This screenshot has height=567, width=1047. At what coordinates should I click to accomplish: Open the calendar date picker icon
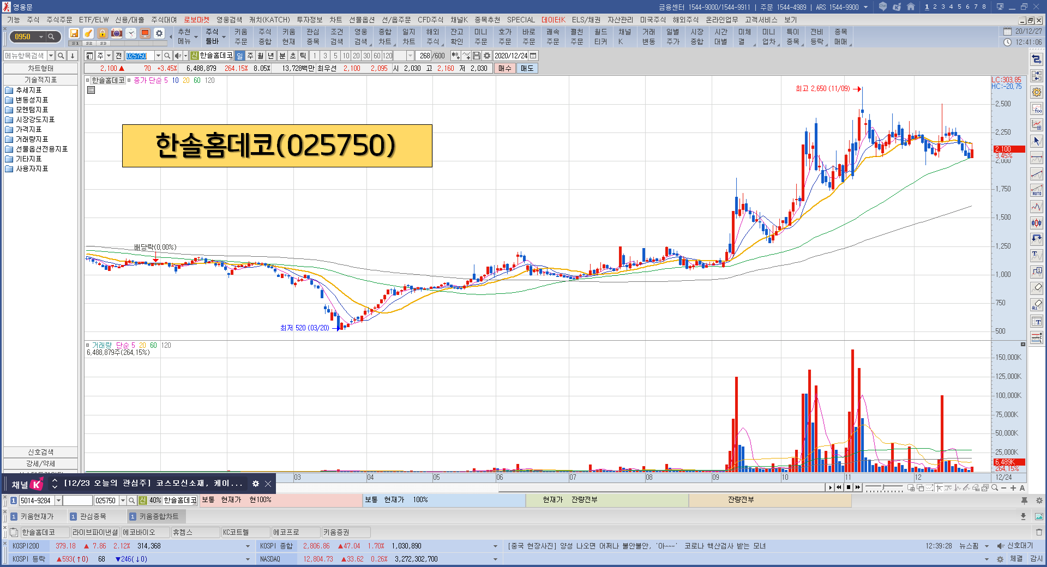[x=533, y=56]
